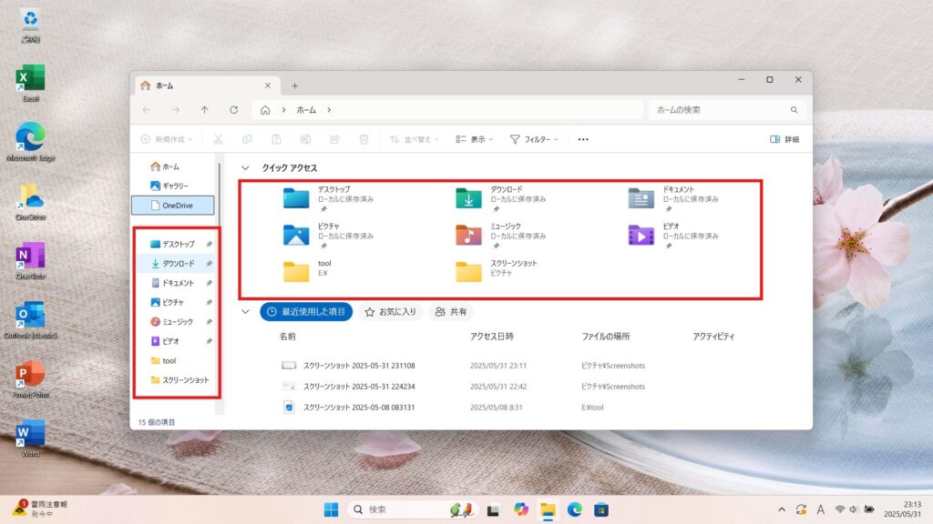Open the 並べ替え sort dropdown
933x524 pixels.
[414, 139]
